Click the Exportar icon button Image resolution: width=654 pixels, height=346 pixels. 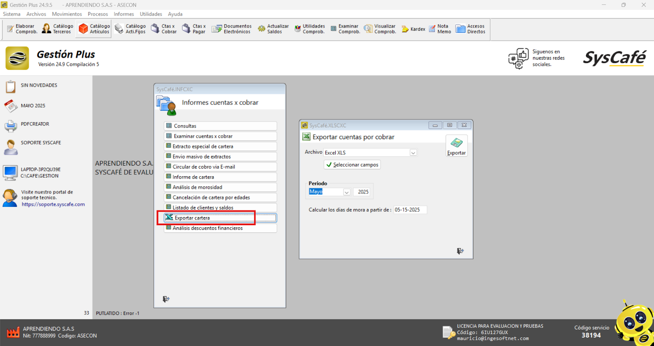[x=456, y=146]
